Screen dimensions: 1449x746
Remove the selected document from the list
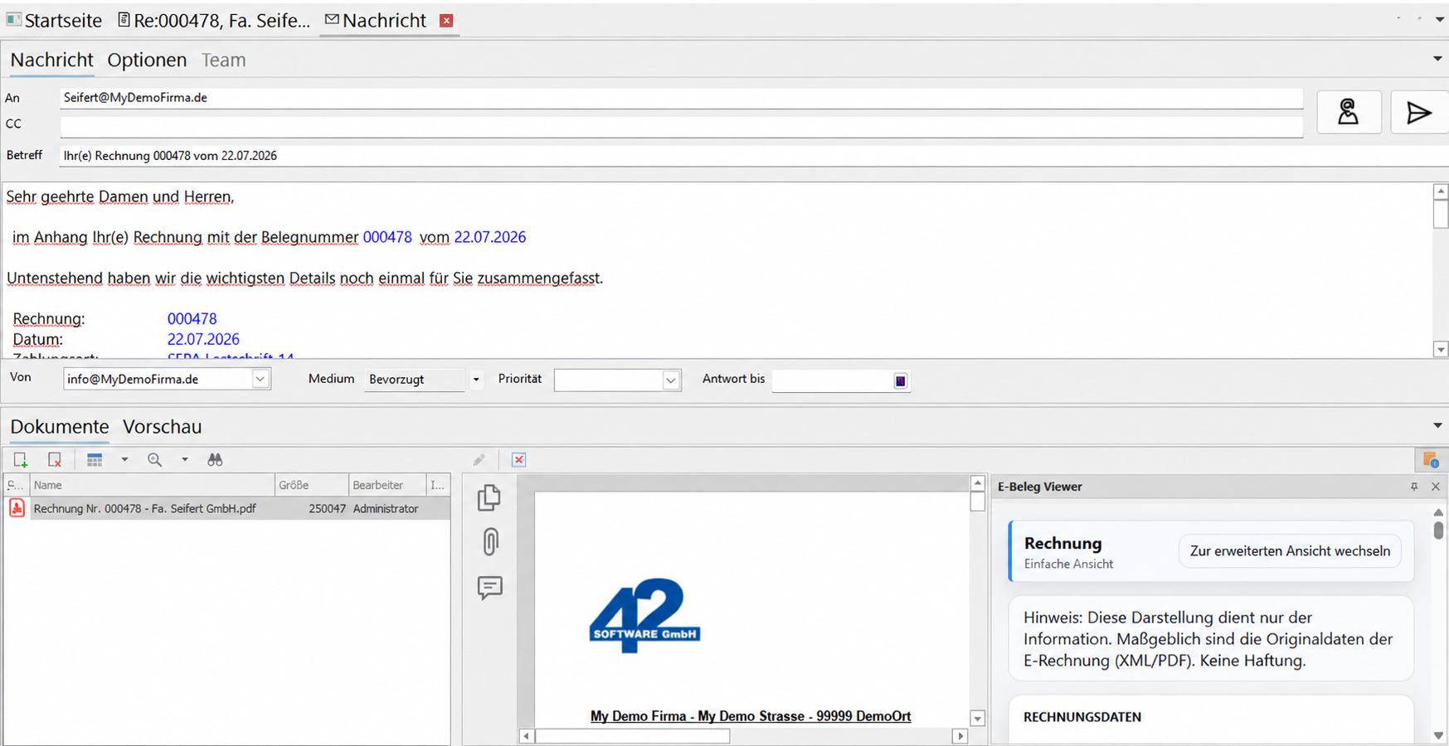[55, 459]
